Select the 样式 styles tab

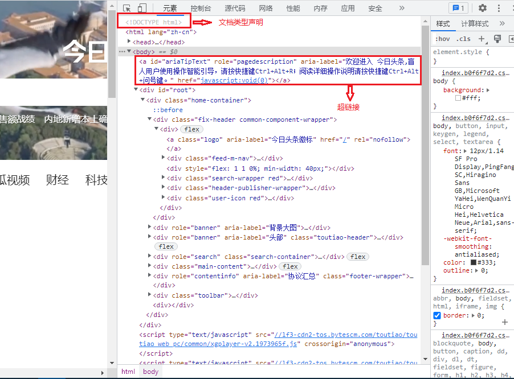pyautogui.click(x=443, y=23)
